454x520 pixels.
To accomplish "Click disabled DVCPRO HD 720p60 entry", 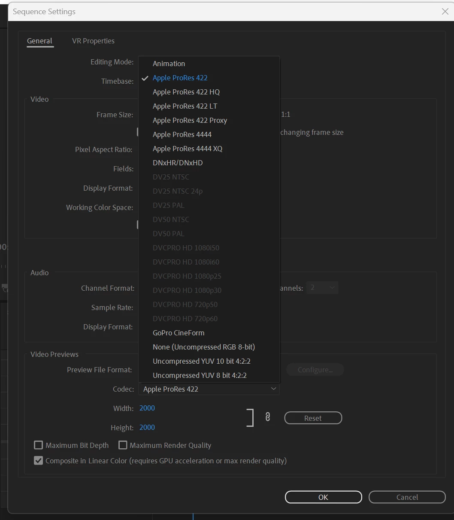I will (x=209, y=319).
